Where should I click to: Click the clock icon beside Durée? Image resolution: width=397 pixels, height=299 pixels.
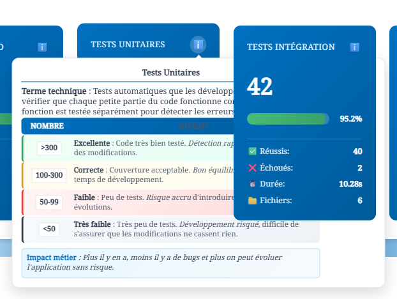pos(252,184)
